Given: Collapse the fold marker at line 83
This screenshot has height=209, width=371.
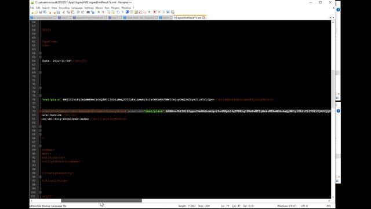Looking at the screenshot, I should (40, 127).
